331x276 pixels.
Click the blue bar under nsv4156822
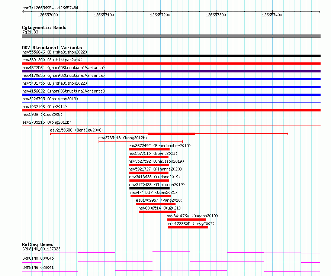click(x=171, y=95)
